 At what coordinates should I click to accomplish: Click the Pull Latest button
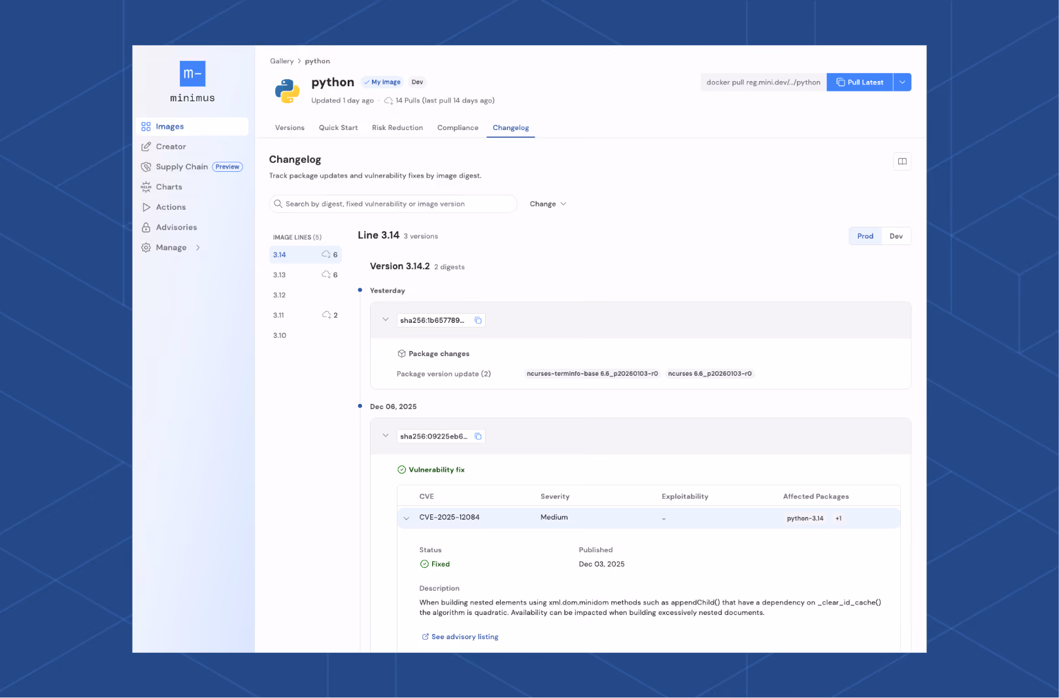click(860, 82)
